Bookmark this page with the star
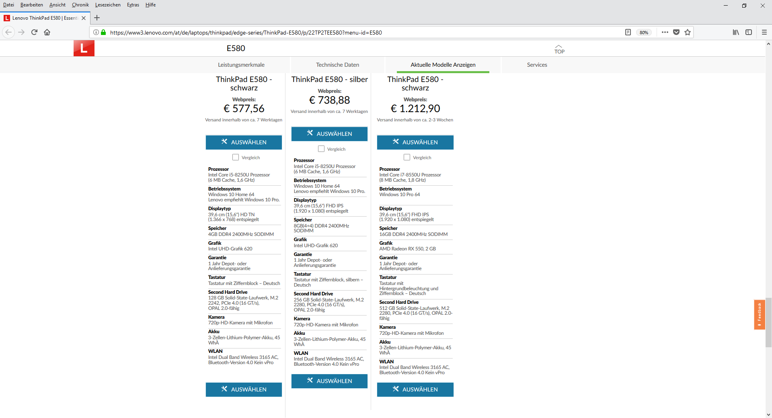Viewport: 772px width, 418px height. pos(688,32)
